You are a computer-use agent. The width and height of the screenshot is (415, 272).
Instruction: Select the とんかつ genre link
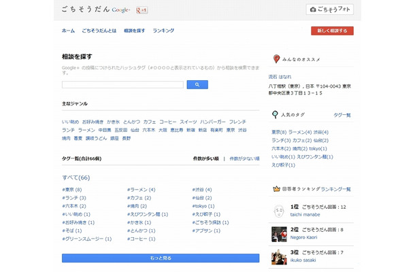click(x=131, y=122)
